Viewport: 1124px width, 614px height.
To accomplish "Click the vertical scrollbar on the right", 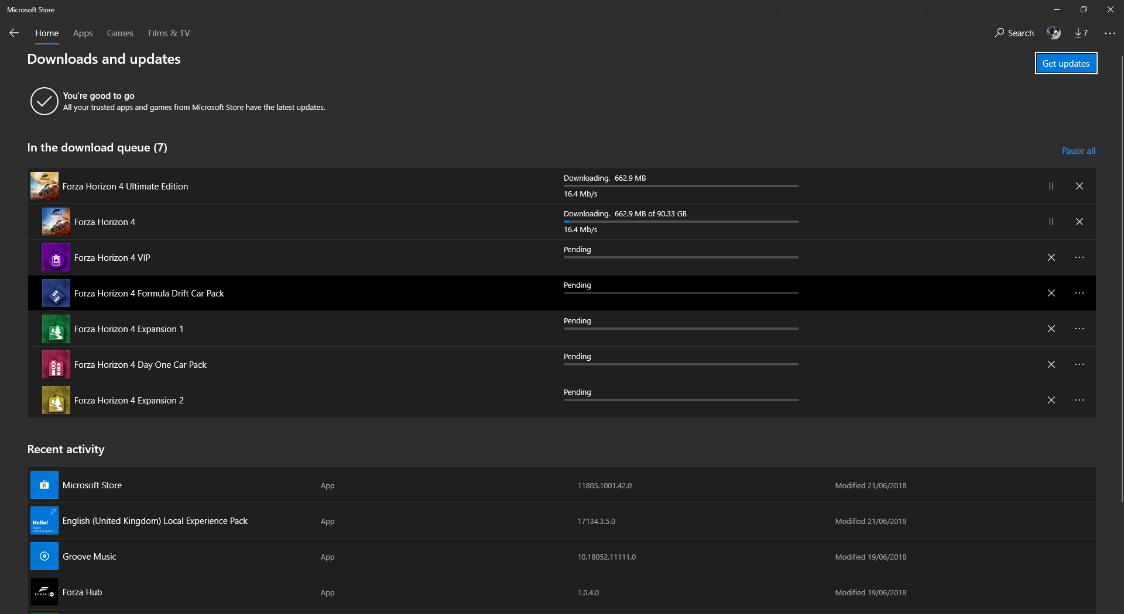I will [1121, 278].
